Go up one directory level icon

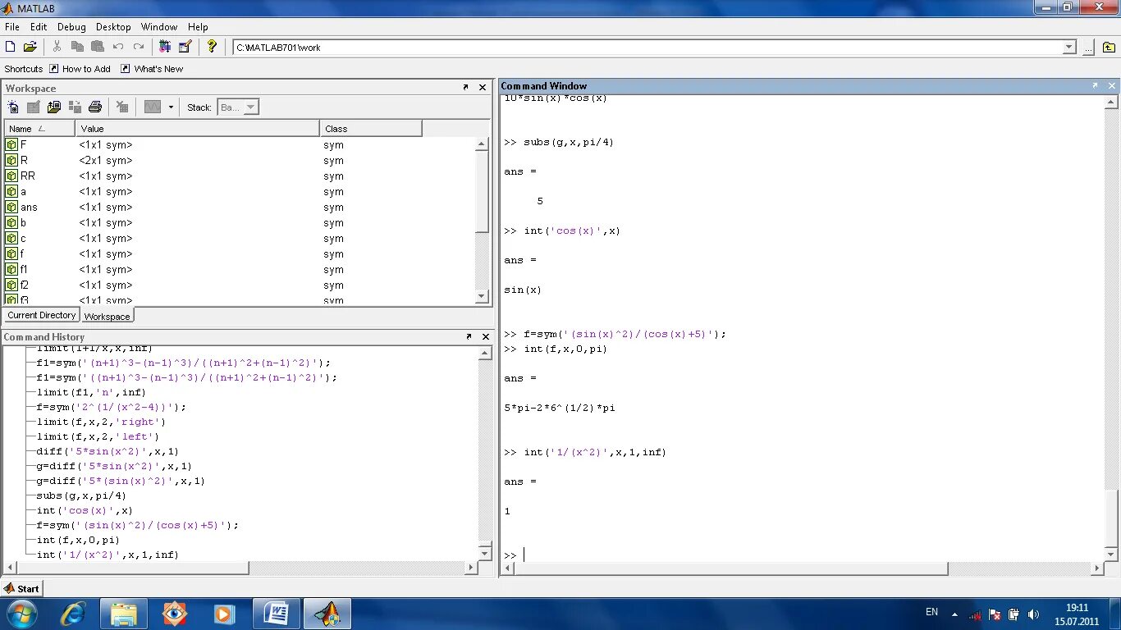pyautogui.click(x=1110, y=48)
